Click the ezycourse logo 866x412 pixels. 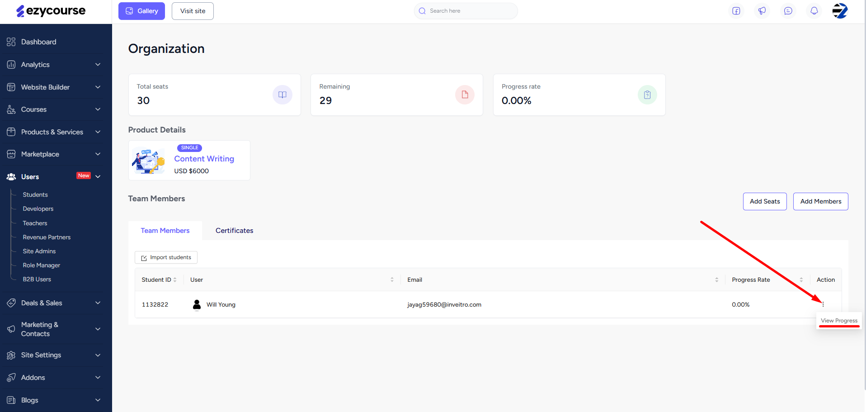[51, 11]
